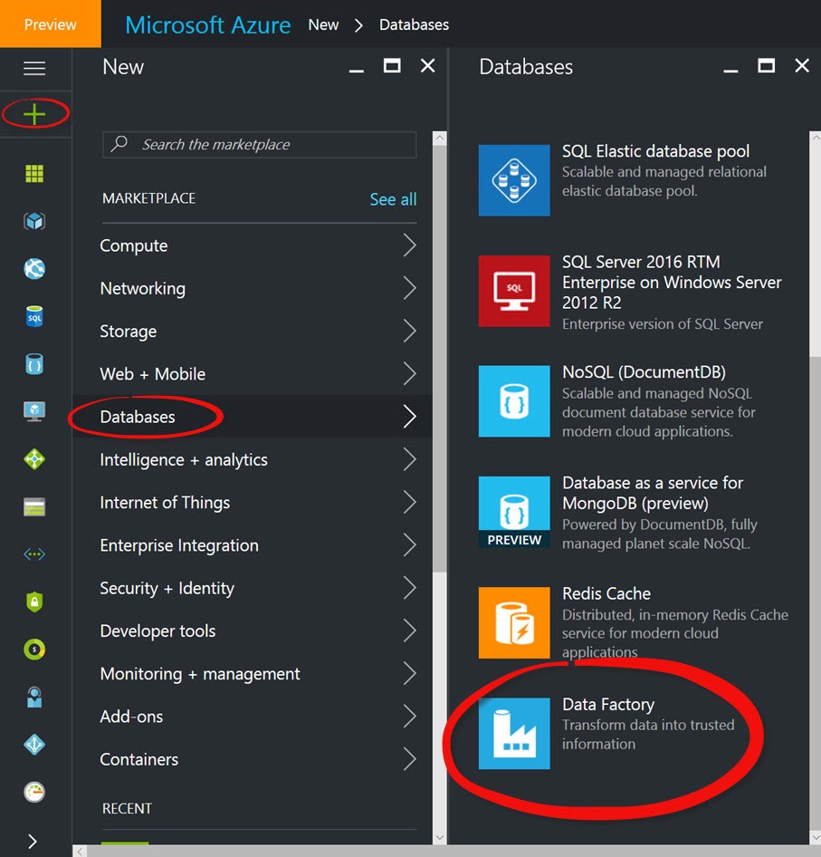821x857 pixels.
Task: Click the marketplace search field
Action: coord(258,145)
